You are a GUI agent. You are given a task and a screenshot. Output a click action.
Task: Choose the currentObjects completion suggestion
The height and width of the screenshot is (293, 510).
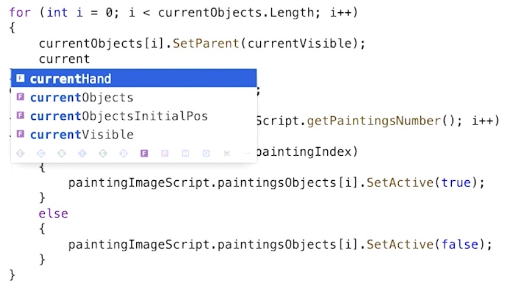click(82, 97)
